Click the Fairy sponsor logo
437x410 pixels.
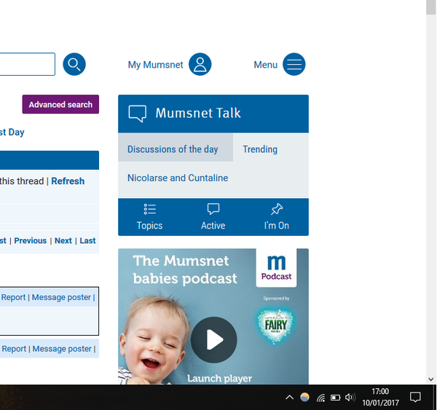[x=275, y=325]
